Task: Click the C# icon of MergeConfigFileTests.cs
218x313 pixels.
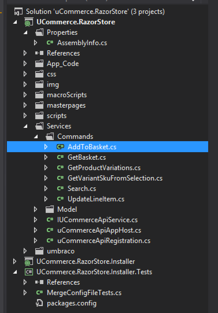Action: click(40, 293)
